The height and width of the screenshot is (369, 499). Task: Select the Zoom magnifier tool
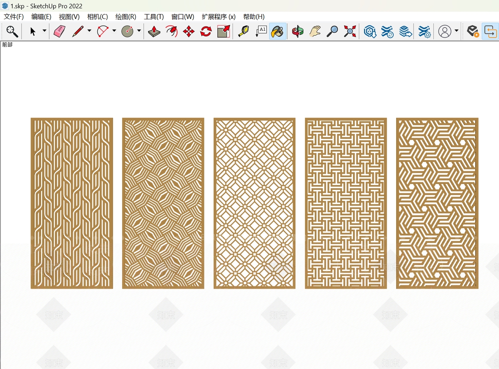[x=332, y=31]
